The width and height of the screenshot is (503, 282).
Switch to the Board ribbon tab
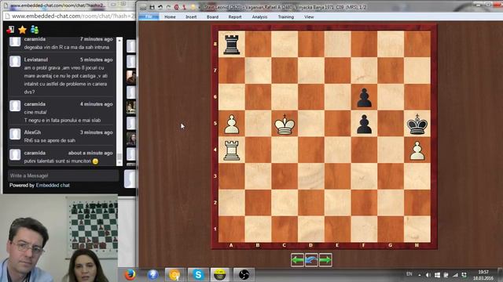tap(212, 17)
